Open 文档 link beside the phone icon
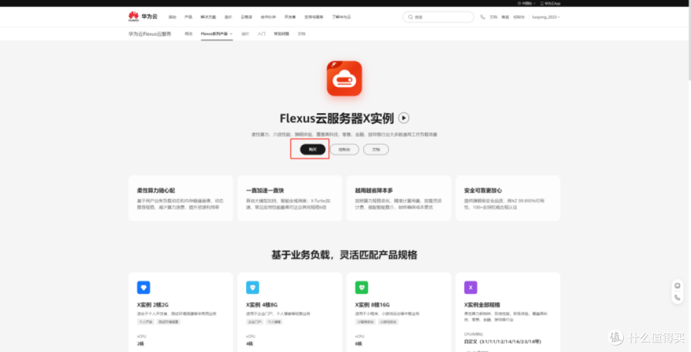Screen dimensions: 691x352 point(493,17)
